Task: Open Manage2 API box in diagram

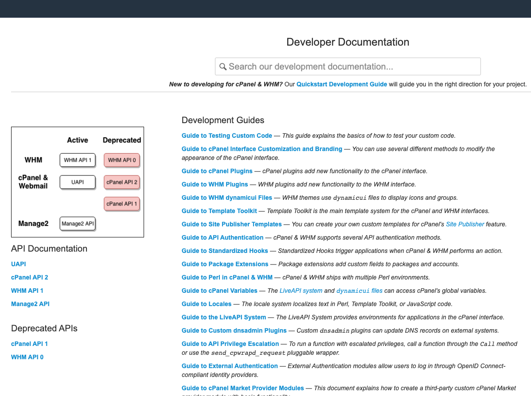Action: pos(78,224)
